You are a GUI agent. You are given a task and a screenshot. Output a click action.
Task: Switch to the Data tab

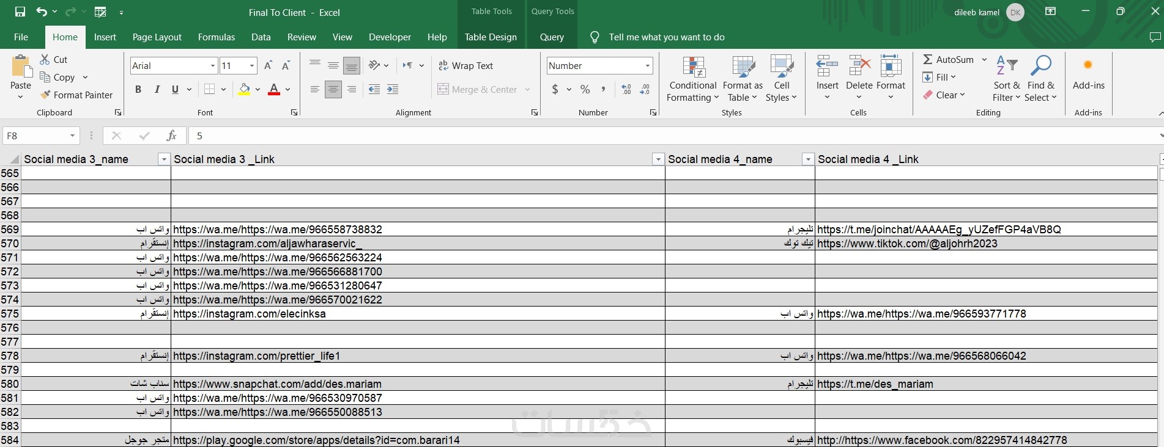[261, 37]
